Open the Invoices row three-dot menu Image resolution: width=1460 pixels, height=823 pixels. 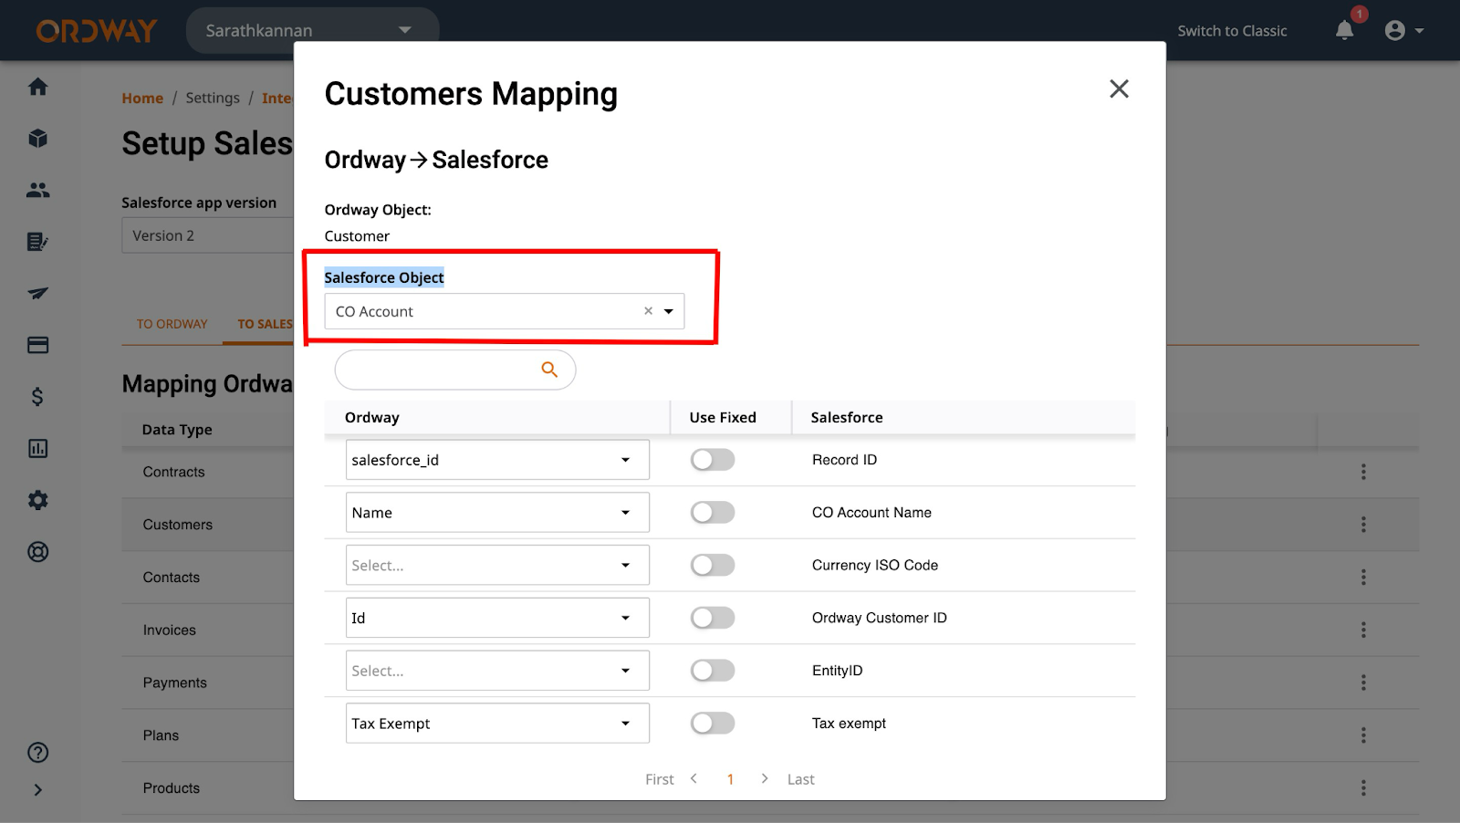(x=1363, y=630)
